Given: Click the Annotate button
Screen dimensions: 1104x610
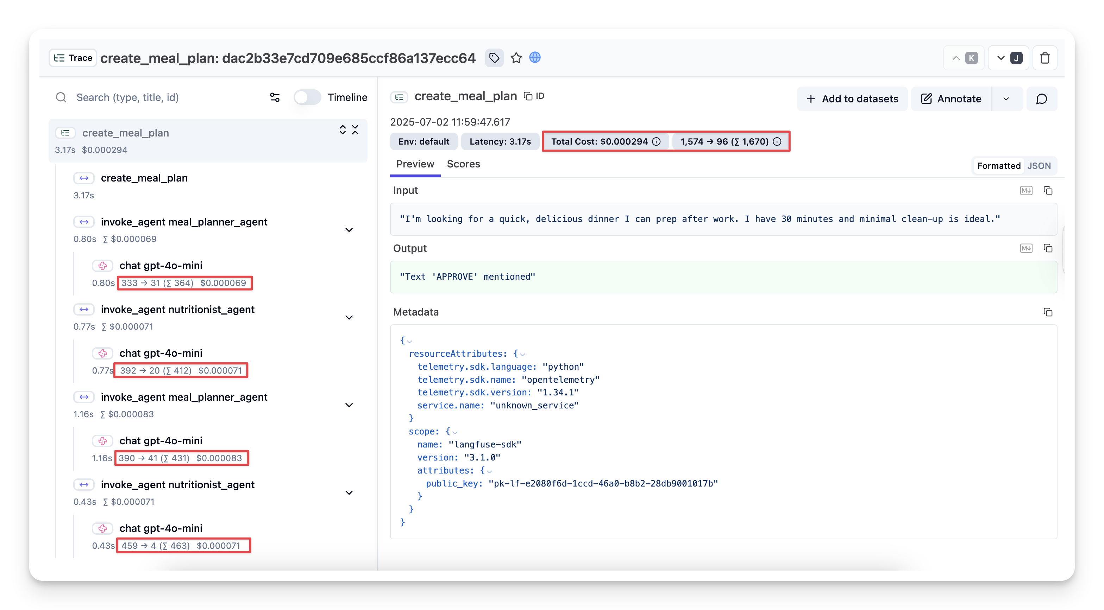Looking at the screenshot, I should tap(952, 99).
